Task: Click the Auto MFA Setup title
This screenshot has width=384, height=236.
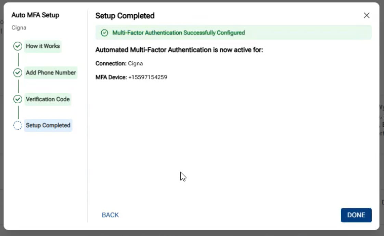Action: tap(35, 15)
